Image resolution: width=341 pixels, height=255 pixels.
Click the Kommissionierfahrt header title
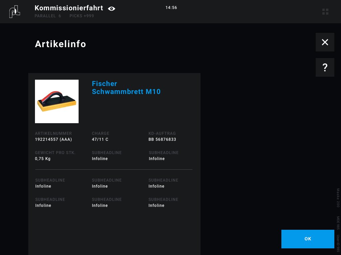click(69, 8)
